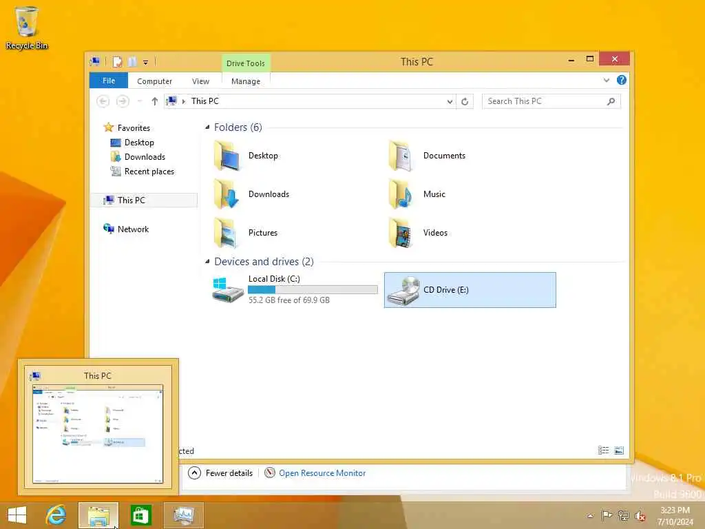Select the Local Disk (C:) drive

pos(295,290)
